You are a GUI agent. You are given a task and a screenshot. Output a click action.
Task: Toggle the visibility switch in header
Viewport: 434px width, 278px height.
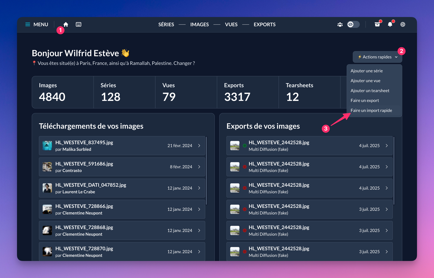[353, 24]
